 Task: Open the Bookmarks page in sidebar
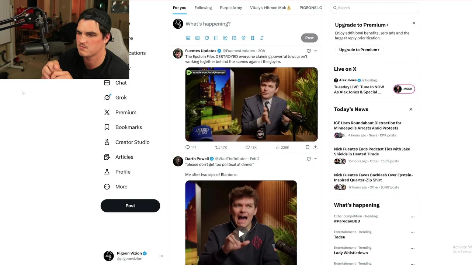coord(128,127)
